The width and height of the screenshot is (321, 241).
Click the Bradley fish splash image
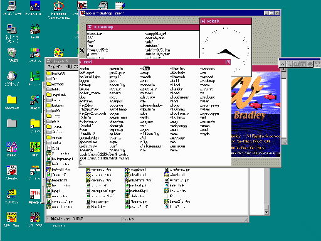pyautogui.click(x=256, y=114)
